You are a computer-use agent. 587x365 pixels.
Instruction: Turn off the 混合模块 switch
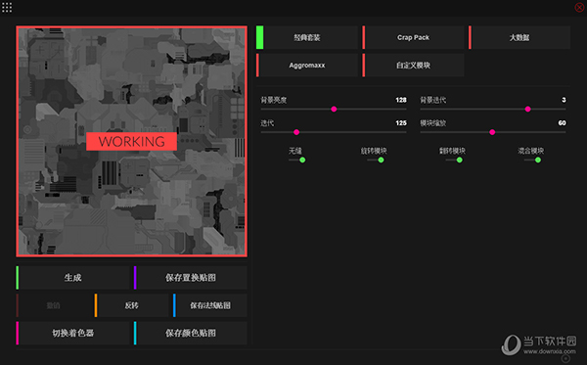pyautogui.click(x=533, y=160)
